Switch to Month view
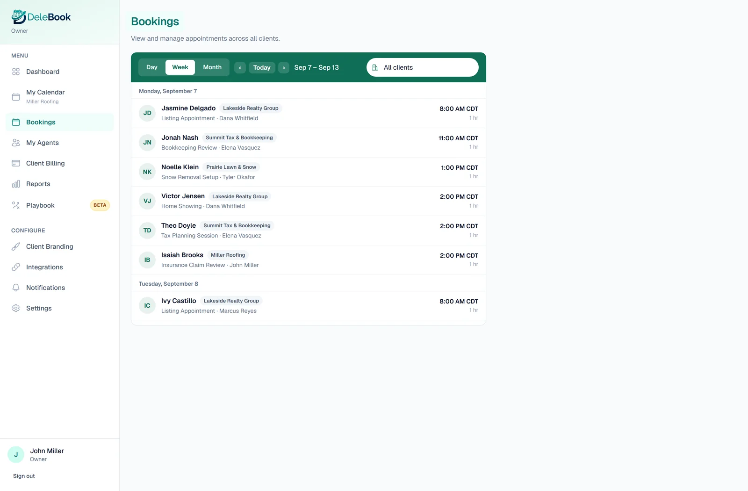This screenshot has width=748, height=491. [x=212, y=67]
